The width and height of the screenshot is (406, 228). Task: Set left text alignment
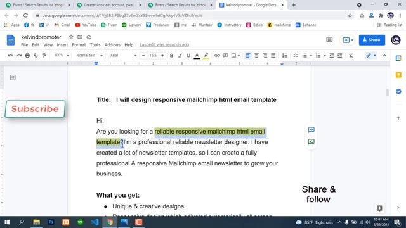tap(248, 56)
